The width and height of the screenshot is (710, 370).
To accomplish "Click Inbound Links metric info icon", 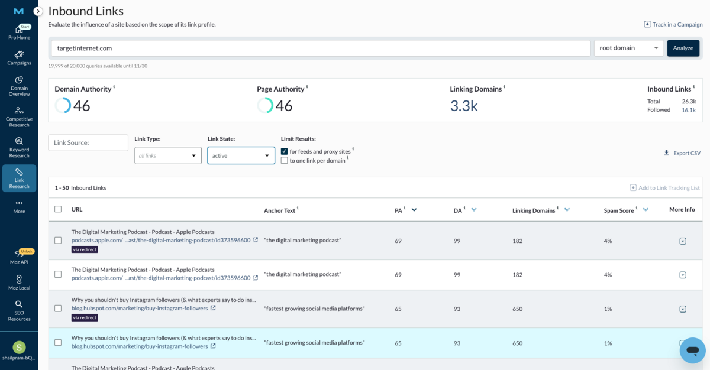I will (694, 87).
